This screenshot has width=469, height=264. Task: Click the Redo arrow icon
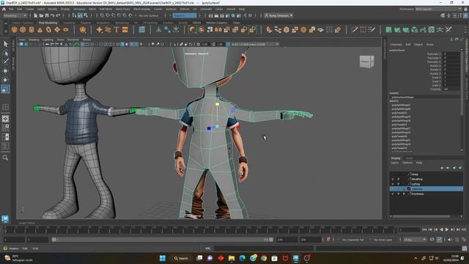[58, 15]
